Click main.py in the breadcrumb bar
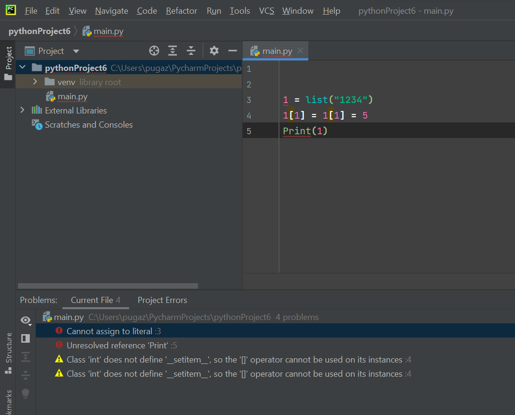This screenshot has width=515, height=415. pyautogui.click(x=103, y=31)
